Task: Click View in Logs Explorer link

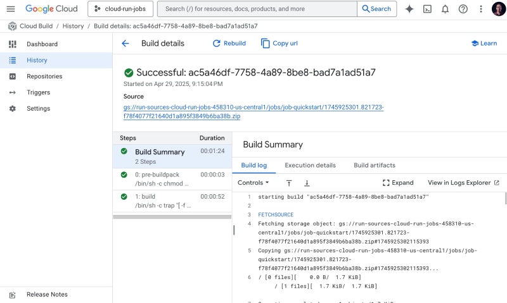Action: pos(463,183)
